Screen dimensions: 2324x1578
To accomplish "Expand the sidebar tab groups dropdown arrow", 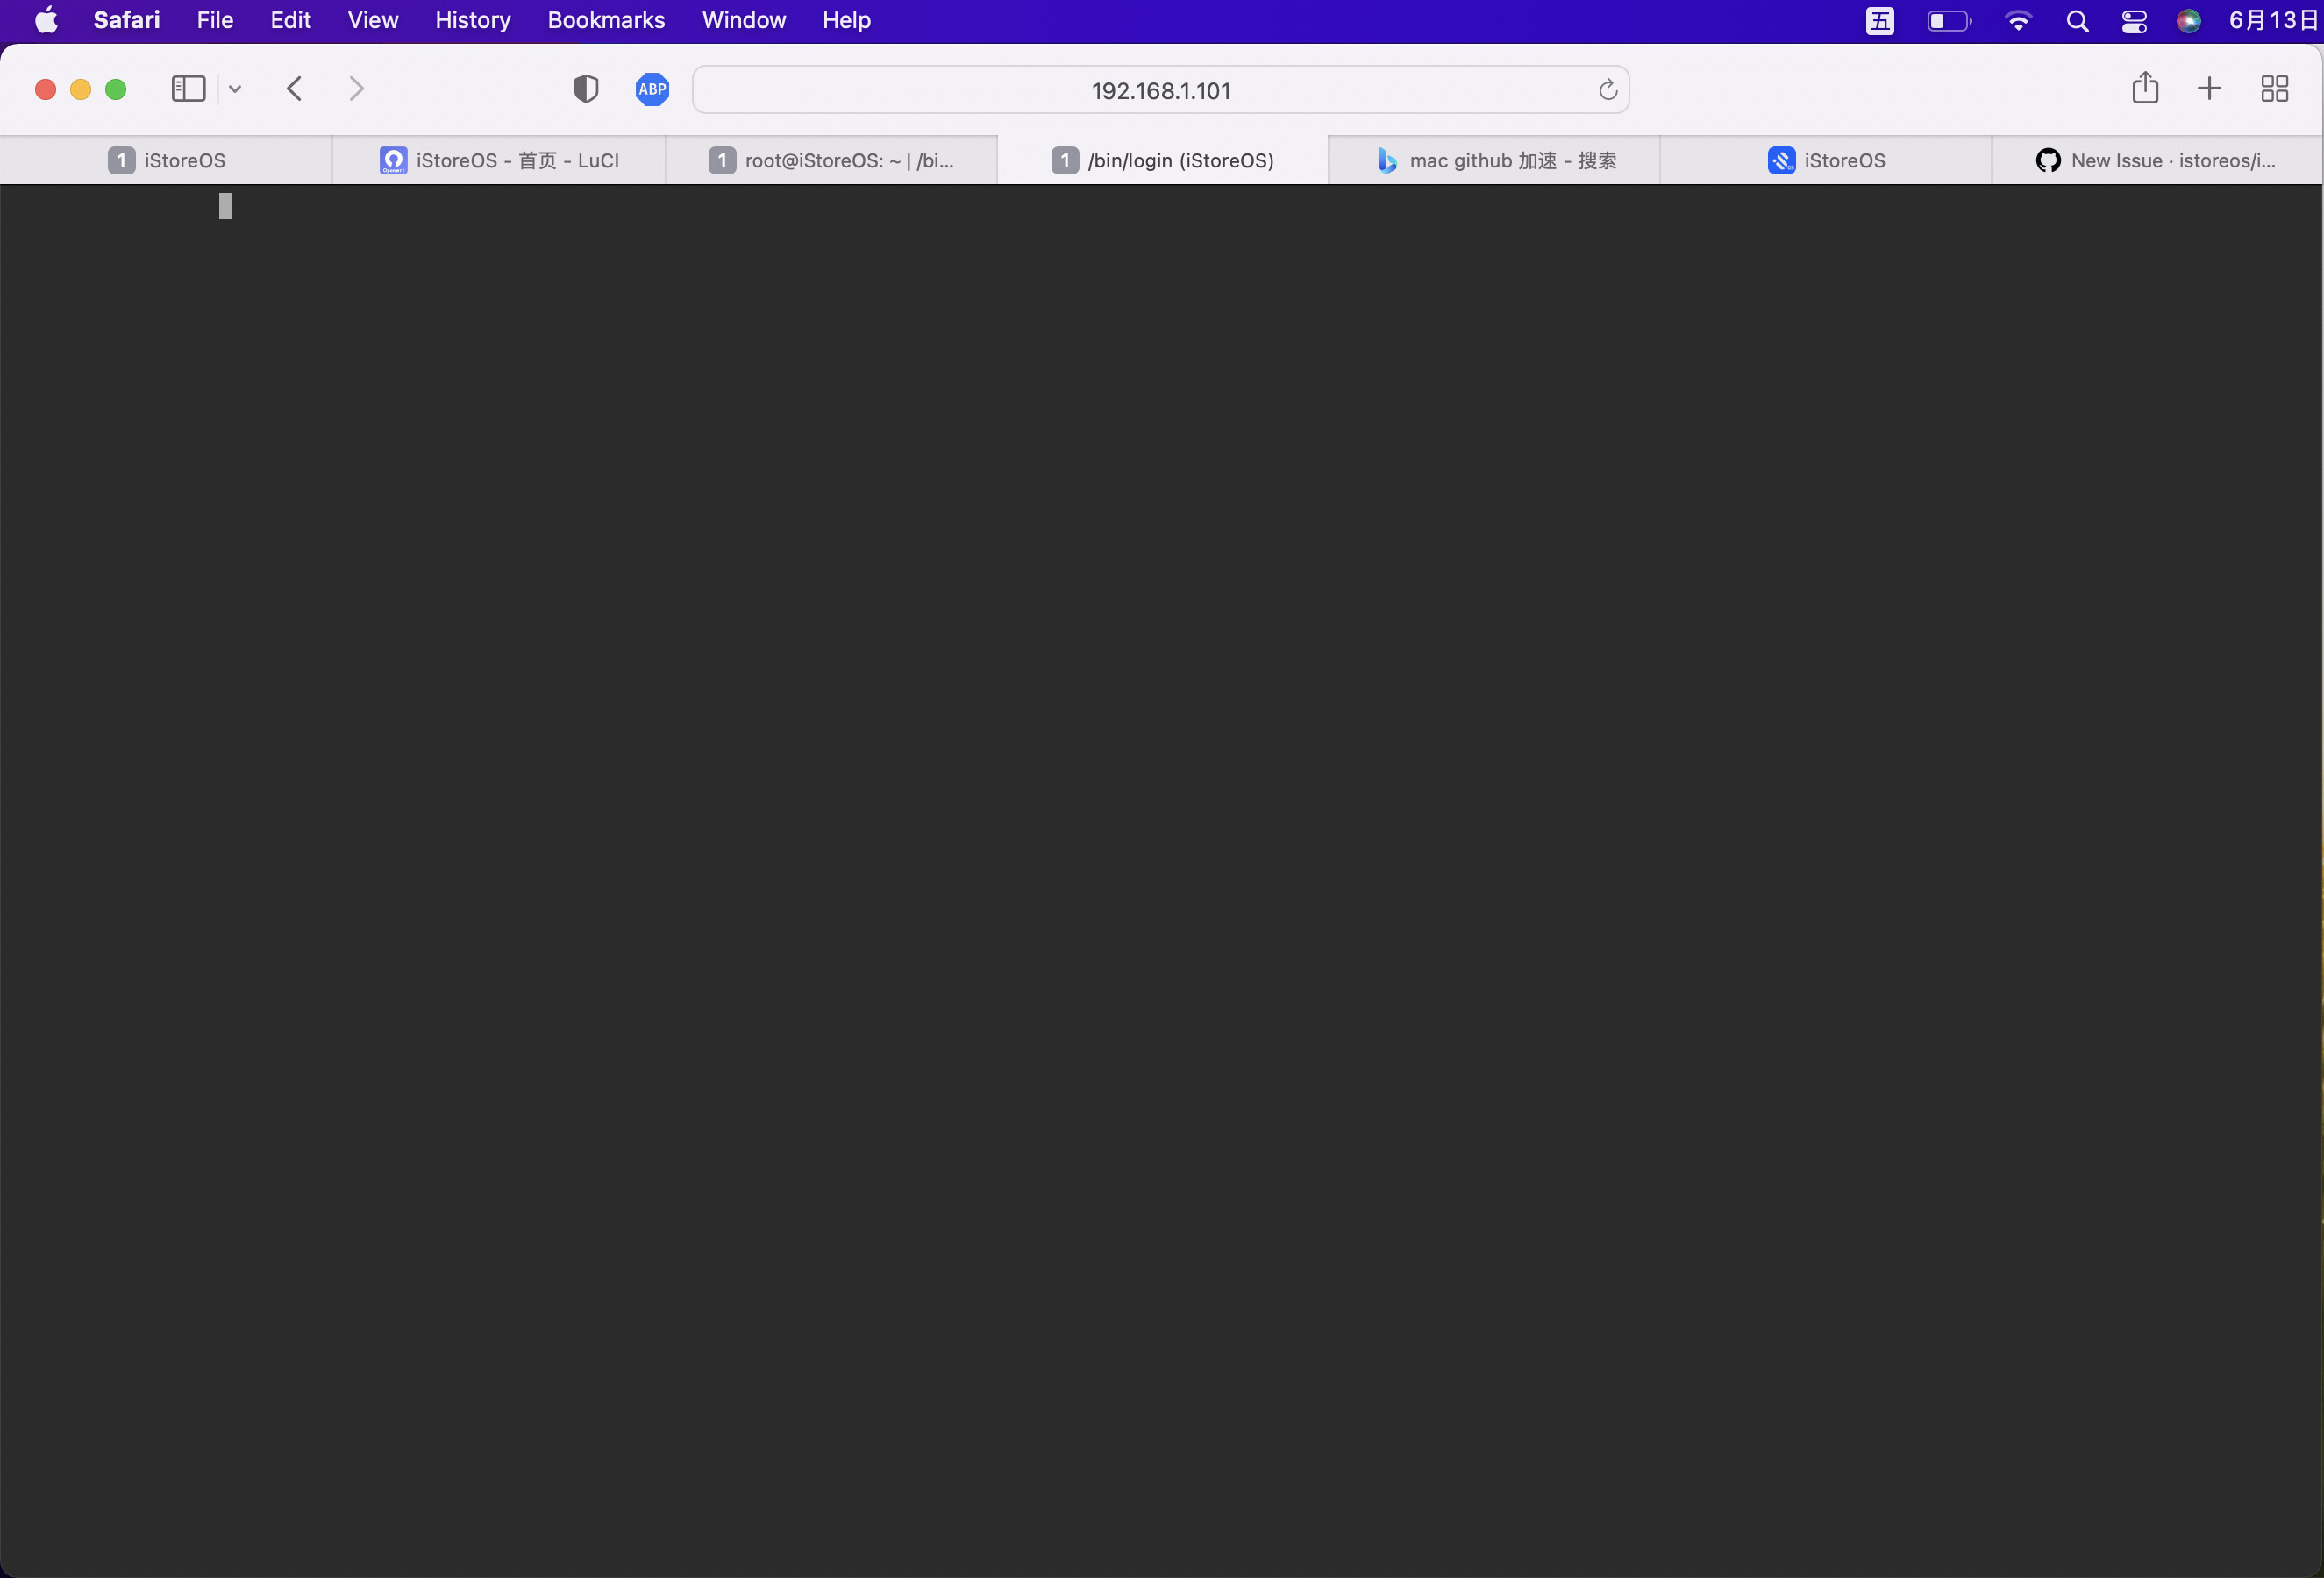I will pyautogui.click(x=235, y=89).
